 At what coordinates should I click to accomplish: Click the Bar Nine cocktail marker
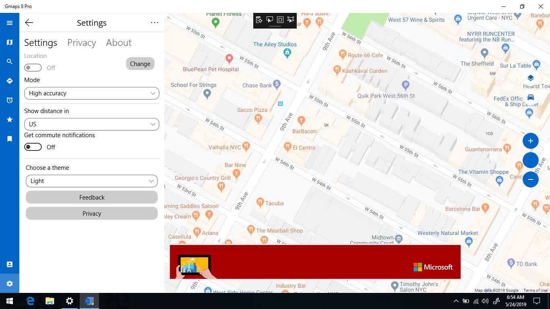pos(237,174)
